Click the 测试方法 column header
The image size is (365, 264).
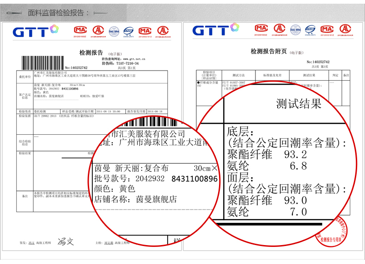(x=238, y=75)
